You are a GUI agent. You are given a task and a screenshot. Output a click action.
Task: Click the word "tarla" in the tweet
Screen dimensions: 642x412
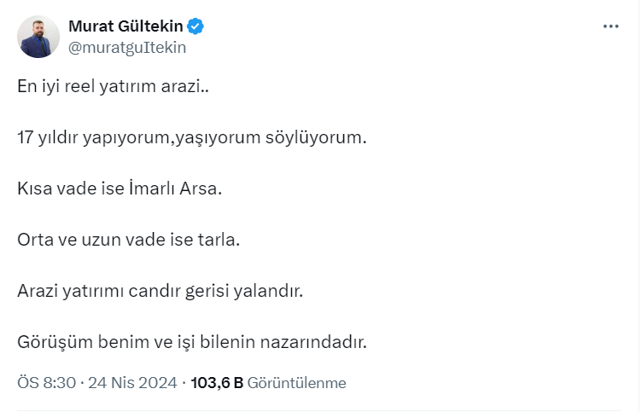(x=219, y=241)
